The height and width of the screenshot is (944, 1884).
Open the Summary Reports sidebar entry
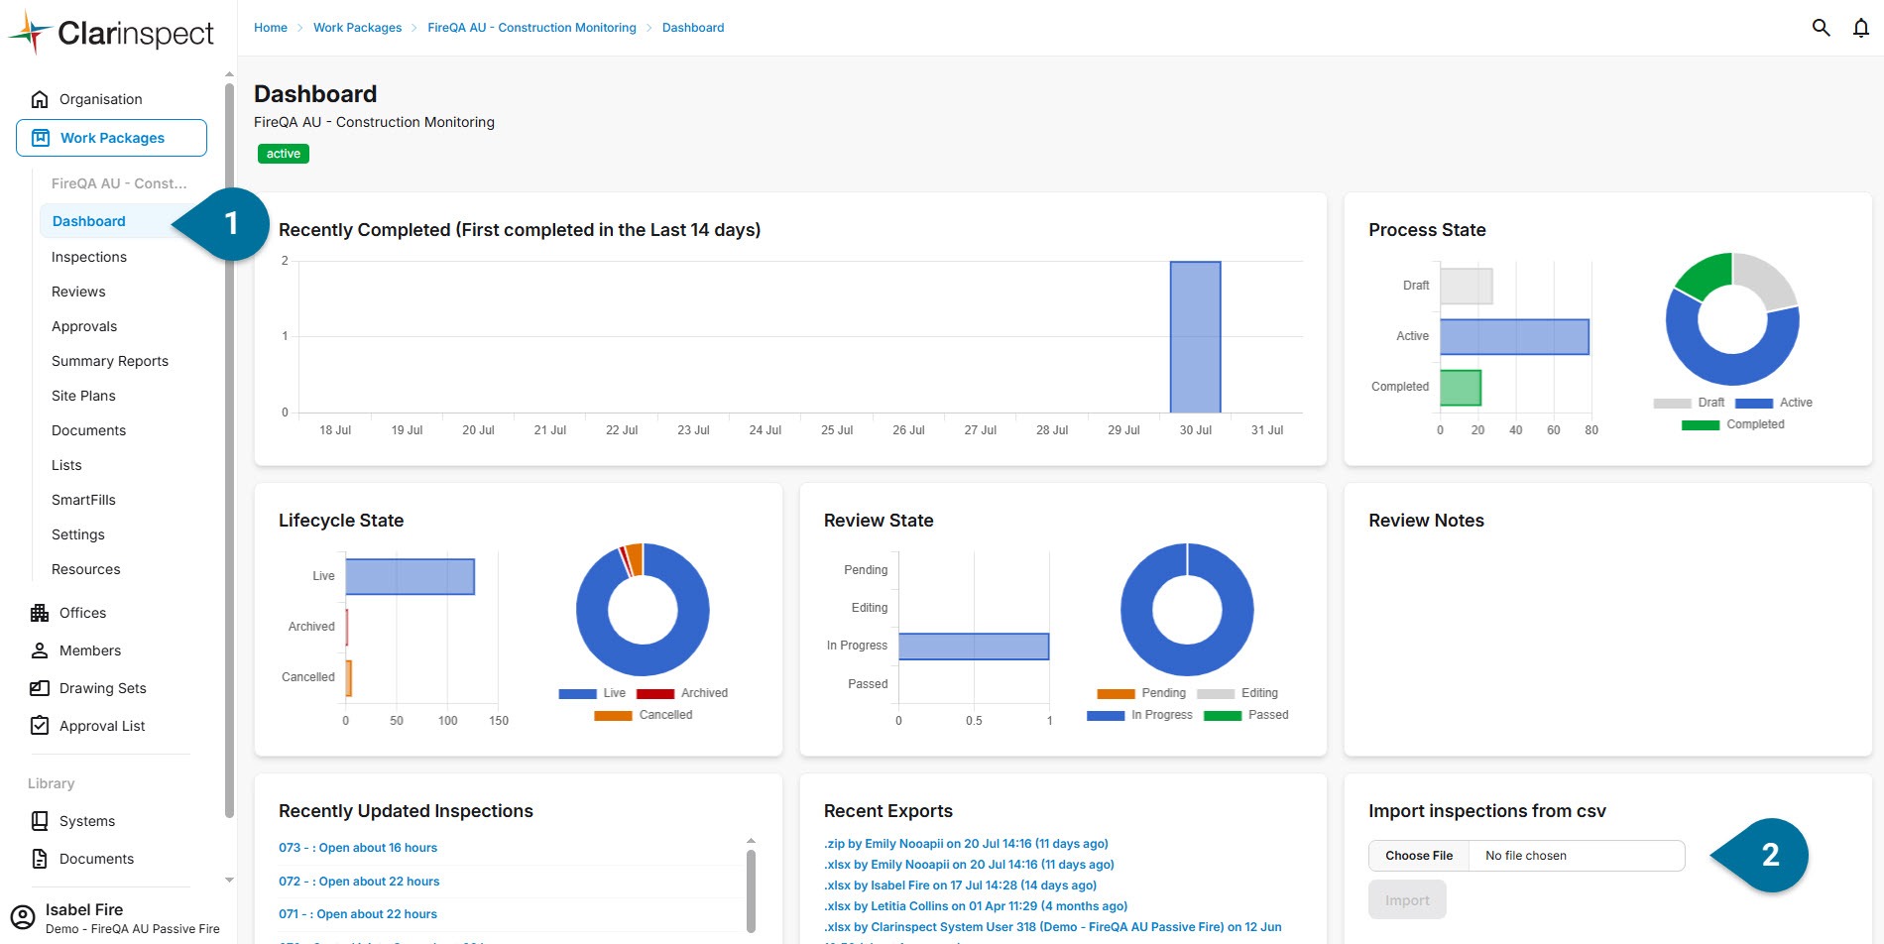coord(110,361)
